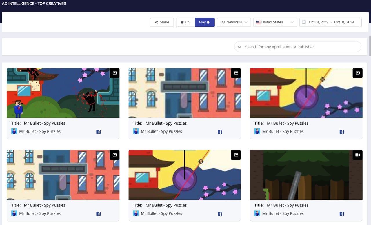Click image-type icon on top-row building creative
The image size is (371, 225).
point(236,73)
